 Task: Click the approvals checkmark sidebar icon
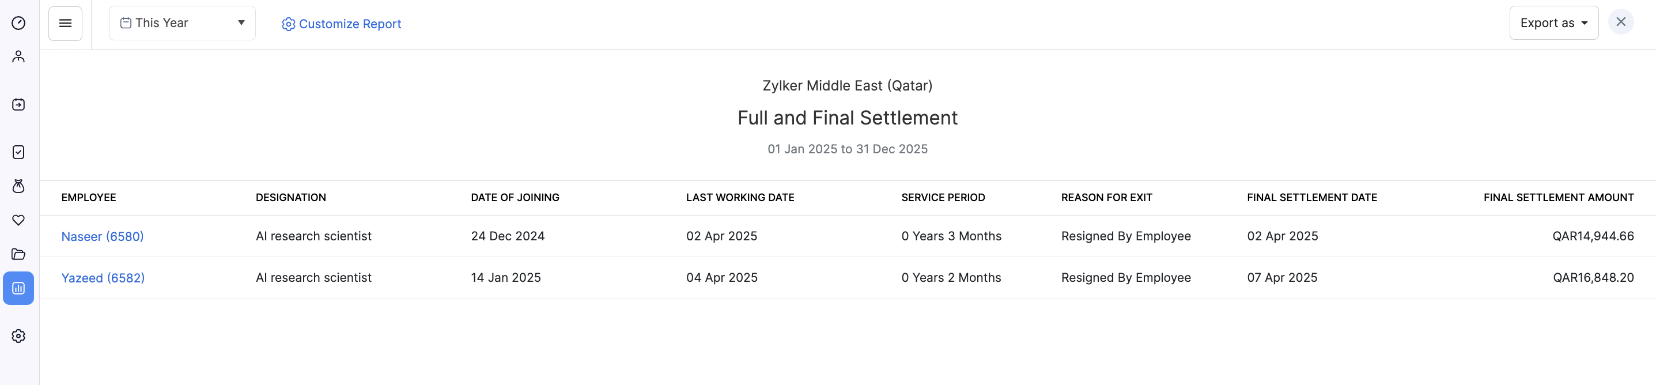pyautogui.click(x=18, y=152)
